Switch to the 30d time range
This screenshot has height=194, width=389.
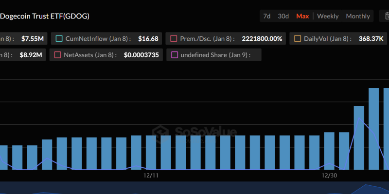tap(283, 16)
